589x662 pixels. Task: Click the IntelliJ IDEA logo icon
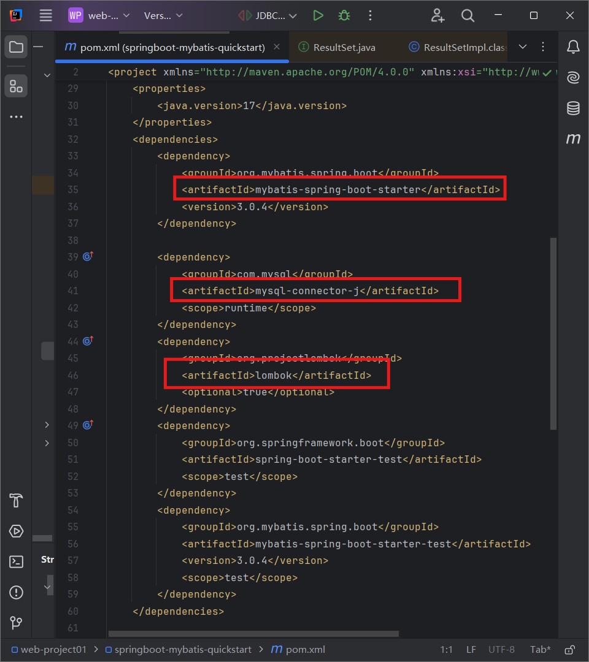click(x=15, y=15)
